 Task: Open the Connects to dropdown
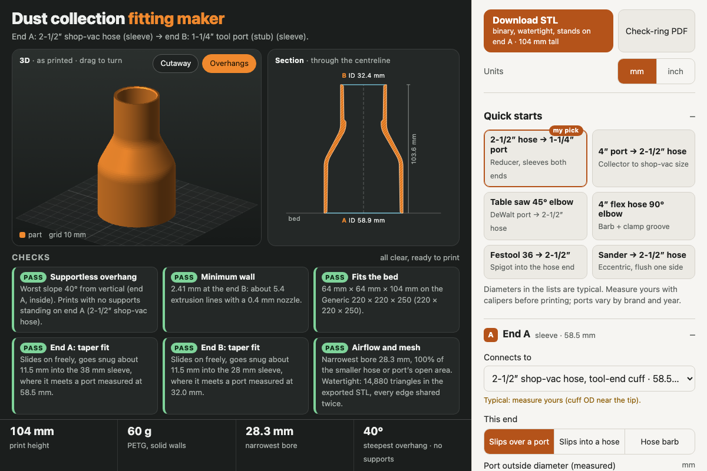589,379
